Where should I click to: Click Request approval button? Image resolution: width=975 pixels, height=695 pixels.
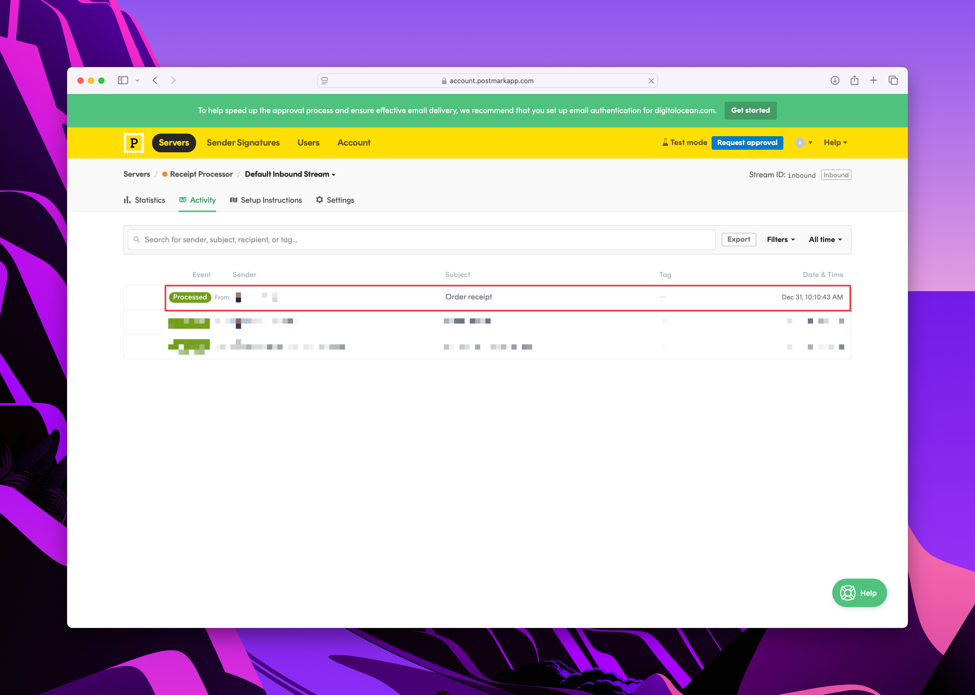[747, 142]
